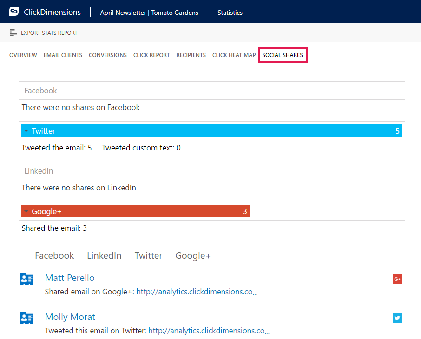421x339 pixels.
Task: Open Matt Perello's contact card icon
Action: click(26, 279)
